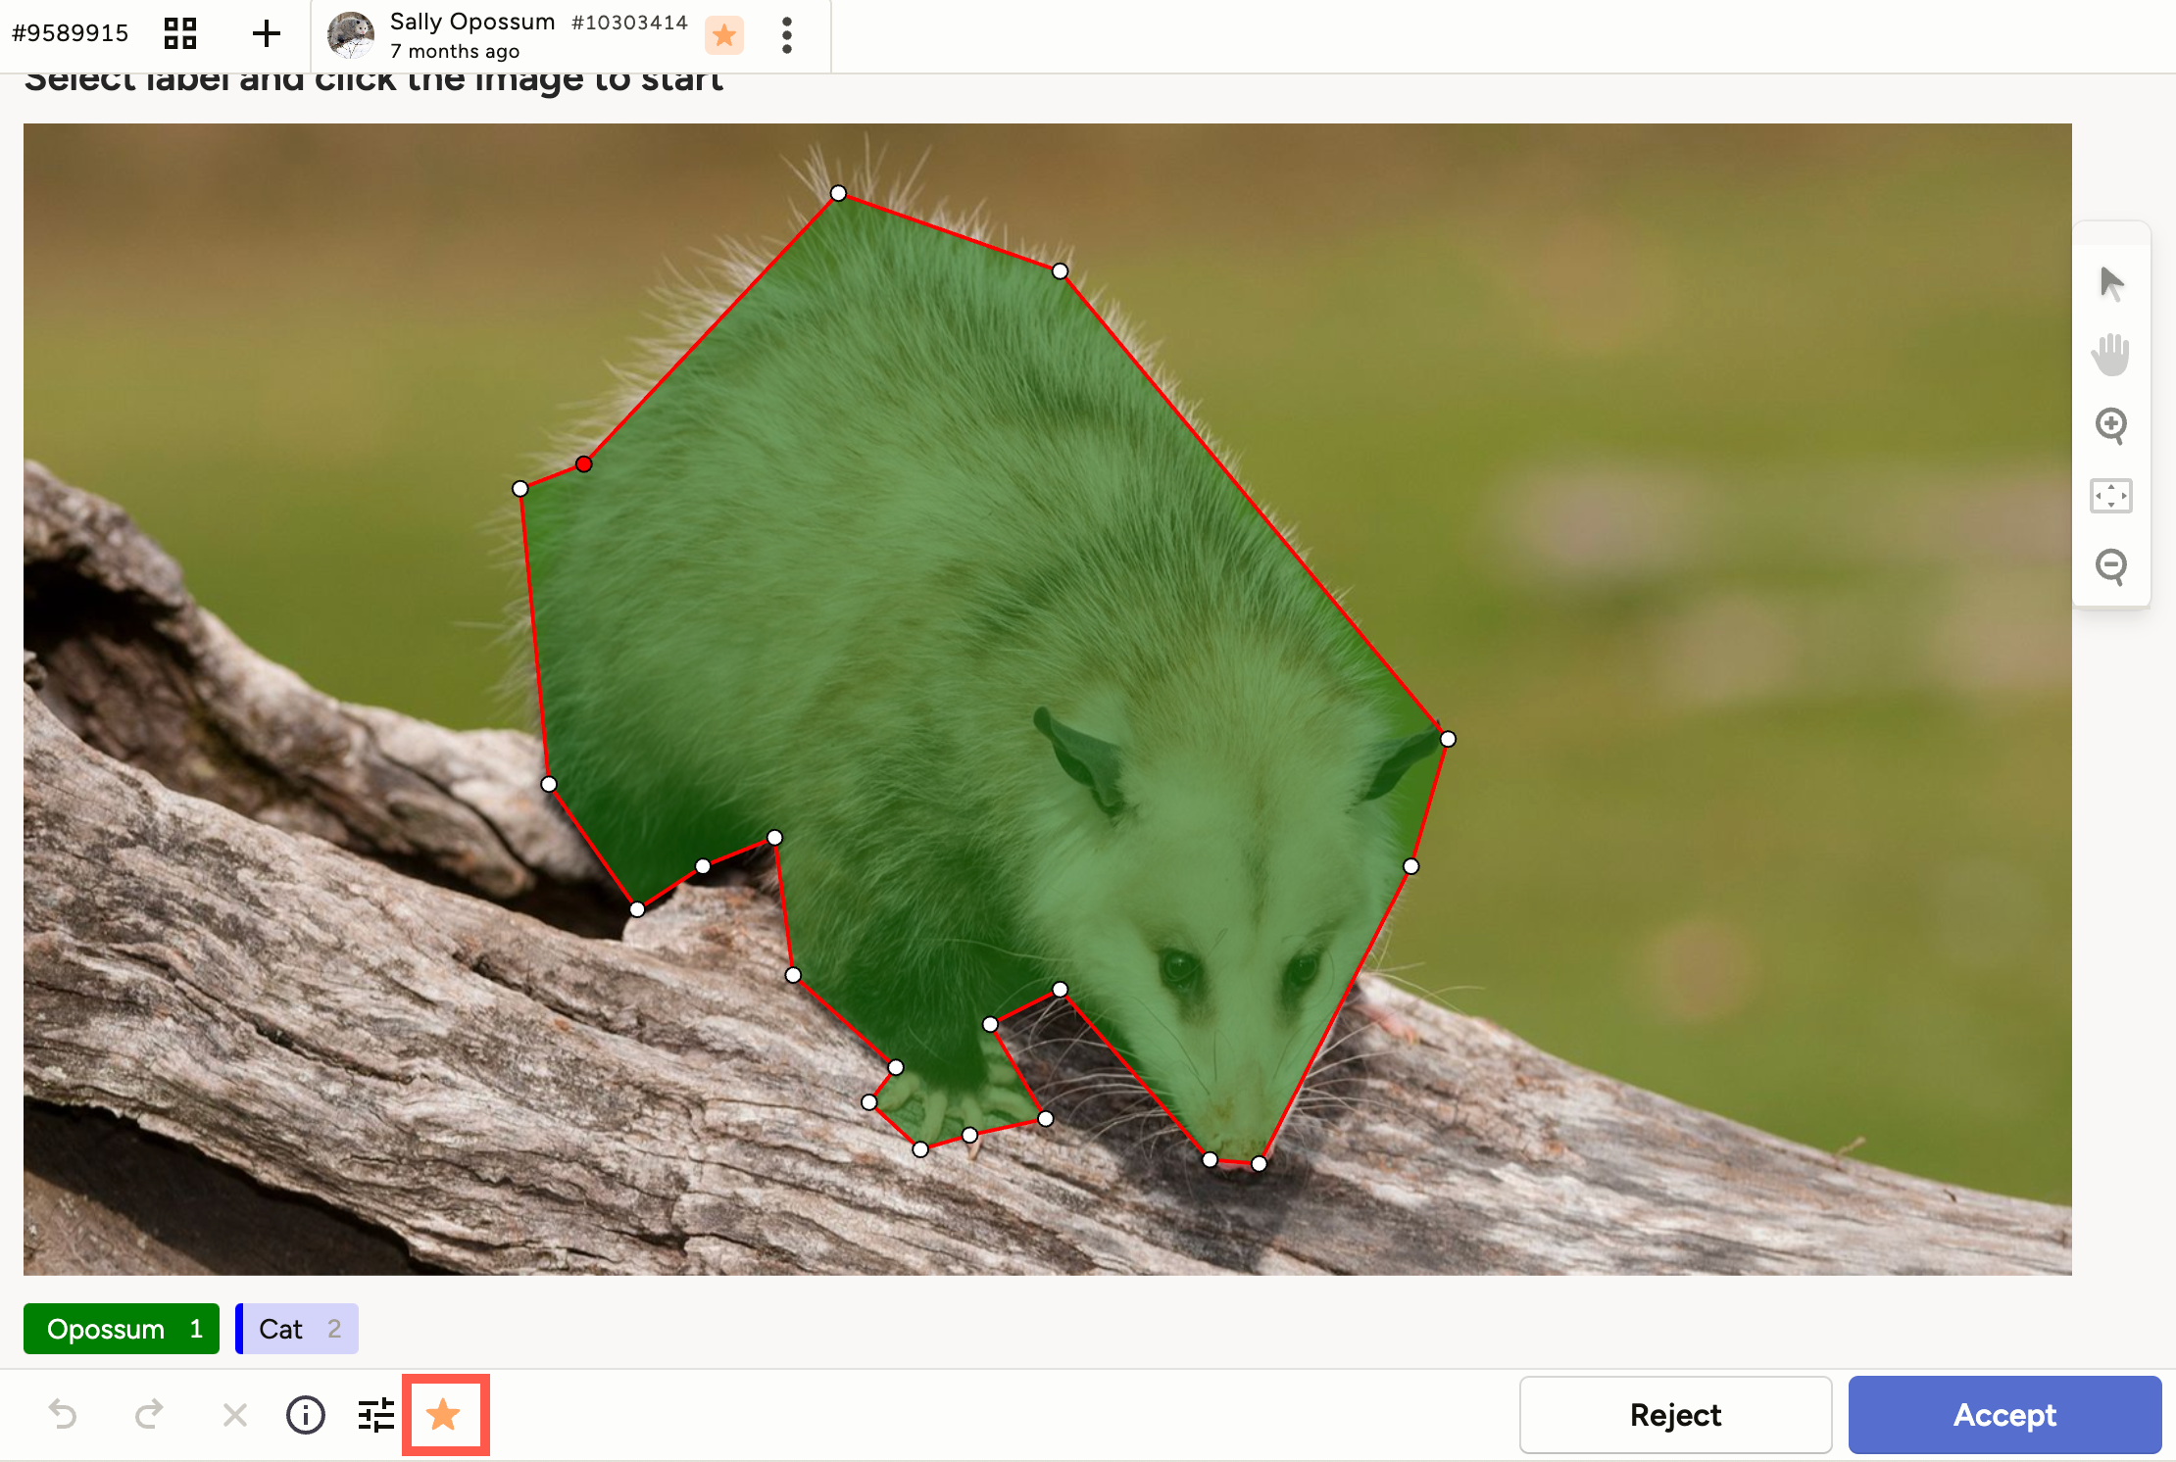The width and height of the screenshot is (2176, 1462).
Task: Switch to the Cat label
Action: pos(295,1329)
